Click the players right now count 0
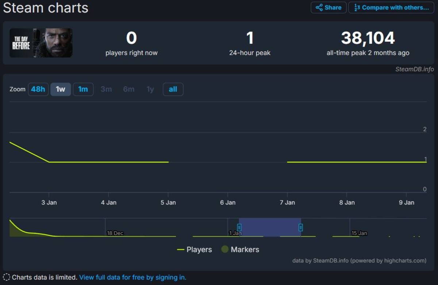438x285 pixels. click(131, 38)
